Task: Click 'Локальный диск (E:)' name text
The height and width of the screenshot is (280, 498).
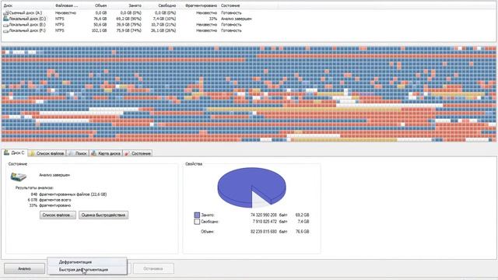Action: pos(27,25)
